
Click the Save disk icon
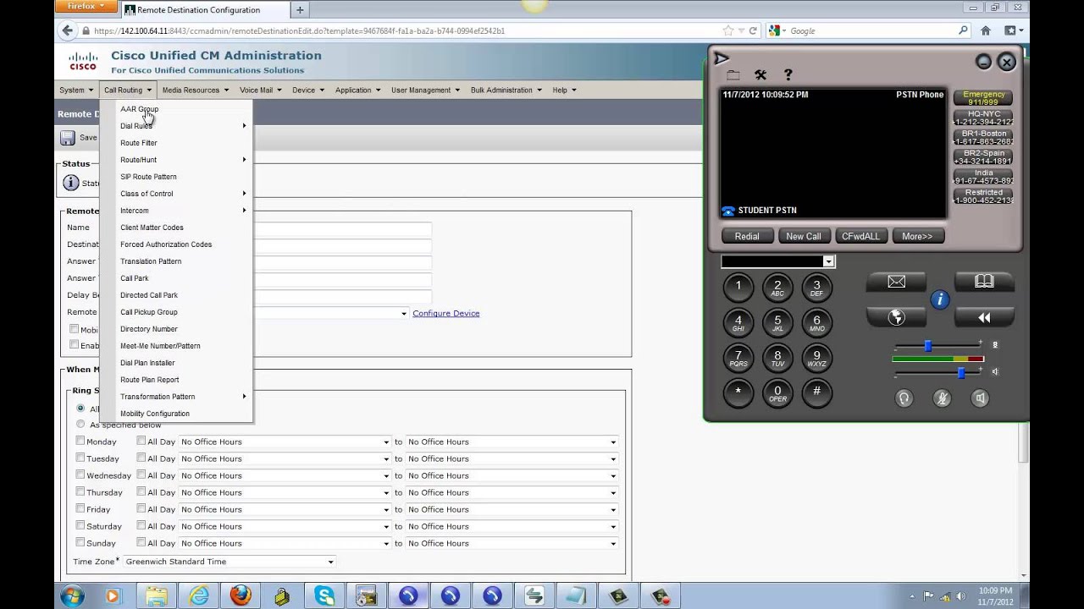68,138
